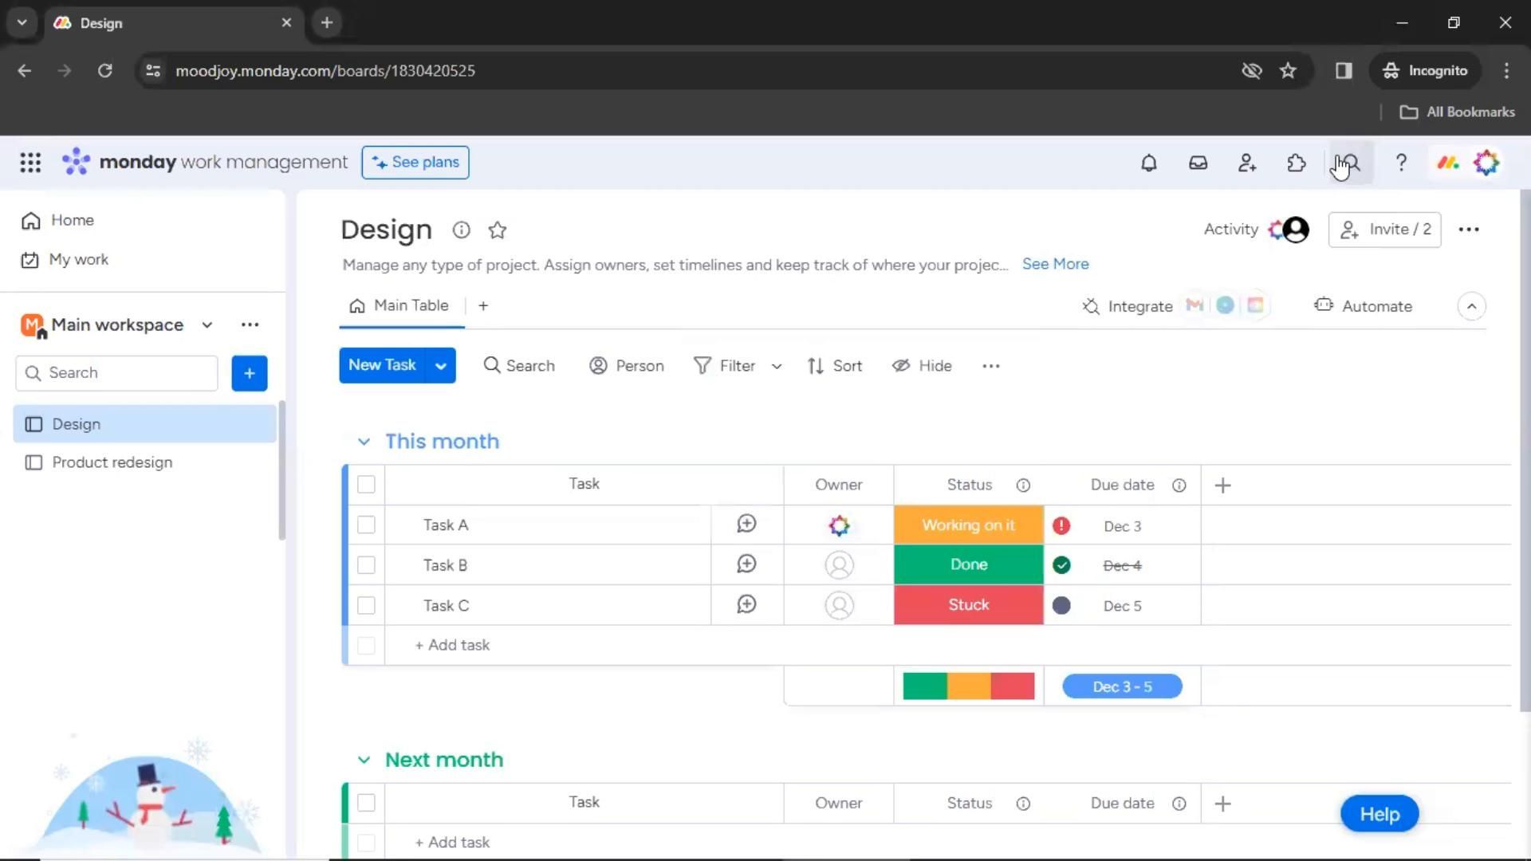Click the Stuck status cell for Task C
Screen dimensions: 1531x861
(968, 605)
